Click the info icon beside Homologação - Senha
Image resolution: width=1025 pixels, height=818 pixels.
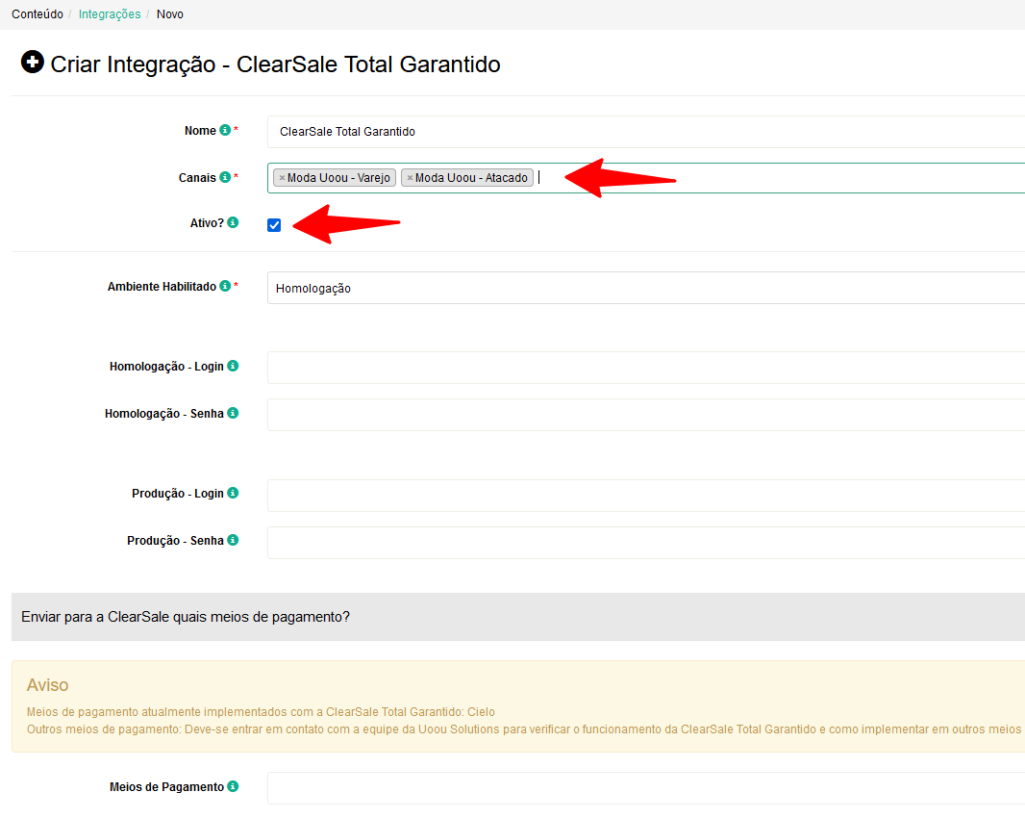coord(233,413)
